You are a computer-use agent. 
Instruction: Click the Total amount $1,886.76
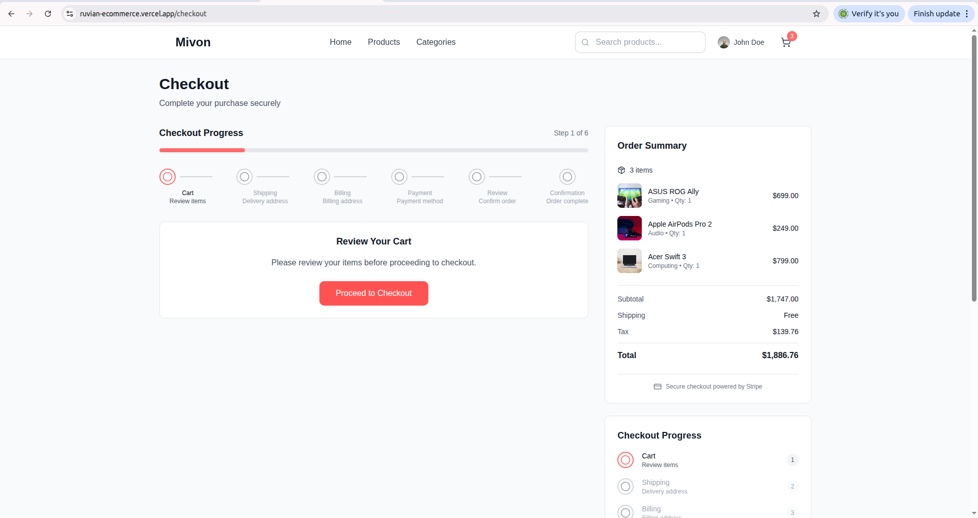[780, 356]
